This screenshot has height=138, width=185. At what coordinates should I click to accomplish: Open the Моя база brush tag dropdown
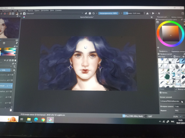(x=165, y=57)
